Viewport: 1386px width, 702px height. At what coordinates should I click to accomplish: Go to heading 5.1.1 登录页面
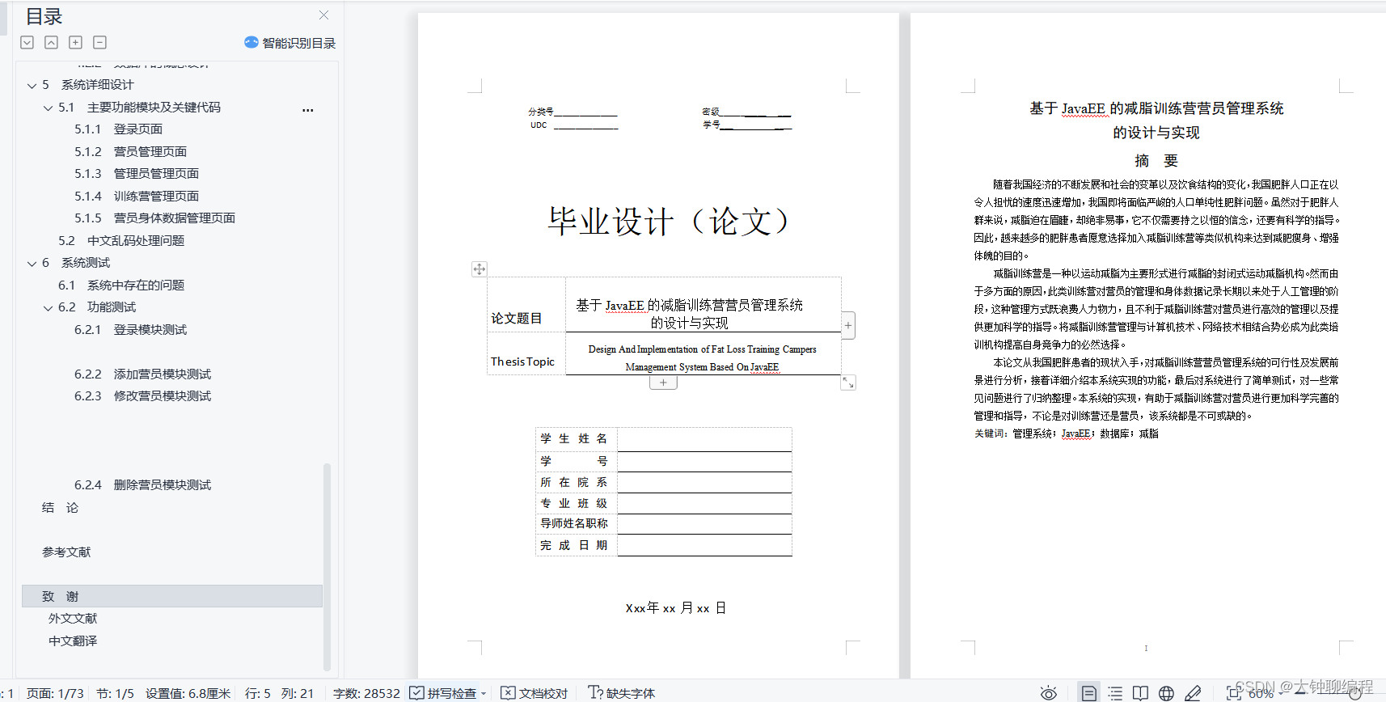point(119,129)
